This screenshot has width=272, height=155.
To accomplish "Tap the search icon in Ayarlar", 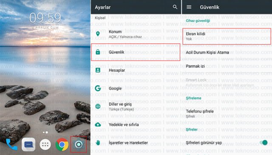I will (175, 7).
